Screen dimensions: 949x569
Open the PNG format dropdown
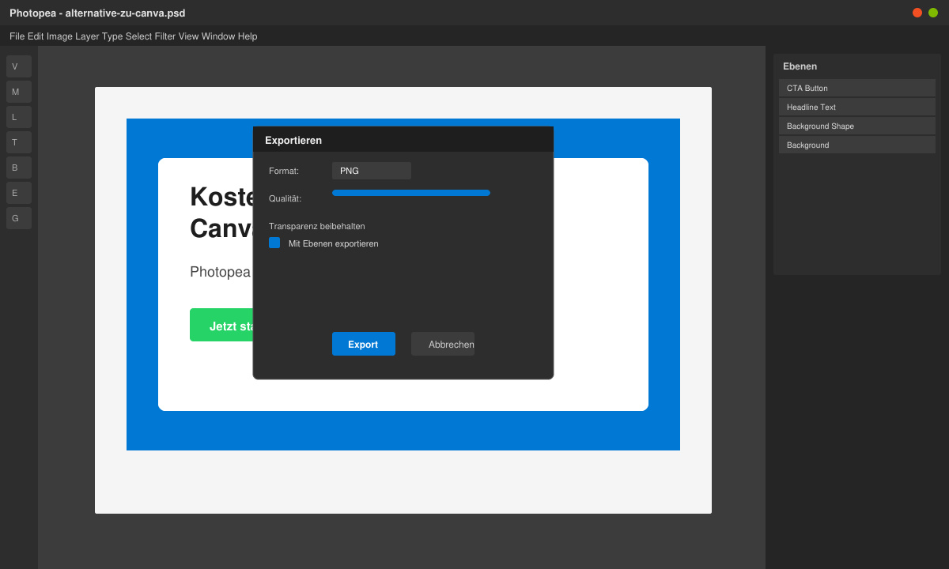point(372,171)
